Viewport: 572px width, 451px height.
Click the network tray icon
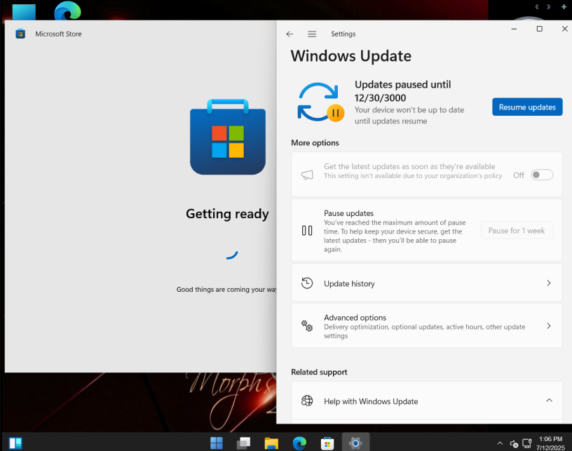(526, 443)
